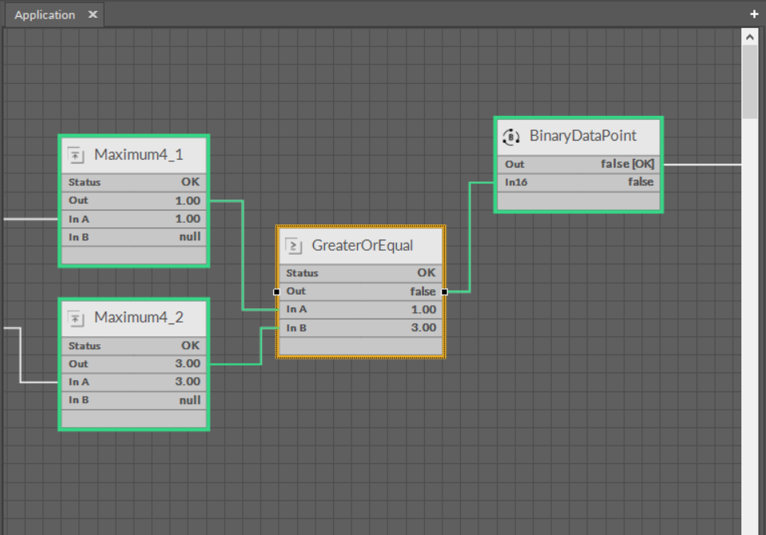Select the Maximum4_1 block title
The width and height of the screenshot is (766, 535).
pos(138,155)
